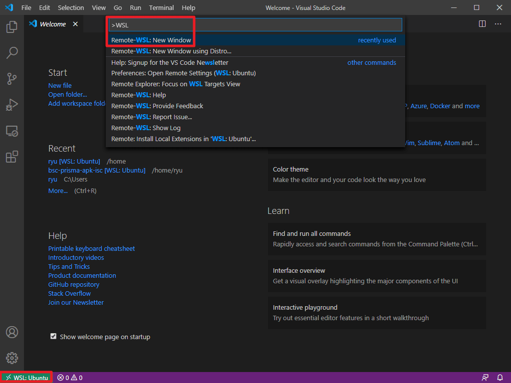Select Remote-WSL: Provide Feedback command

click(255, 106)
